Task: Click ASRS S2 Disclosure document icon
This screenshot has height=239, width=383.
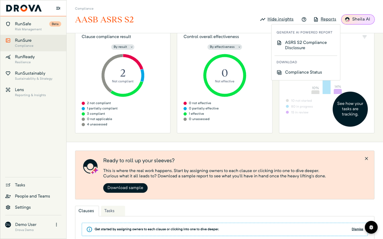Action: coord(279,43)
